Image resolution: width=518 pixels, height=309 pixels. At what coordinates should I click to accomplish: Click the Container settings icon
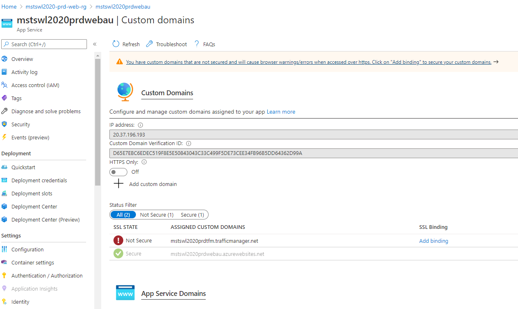4,262
